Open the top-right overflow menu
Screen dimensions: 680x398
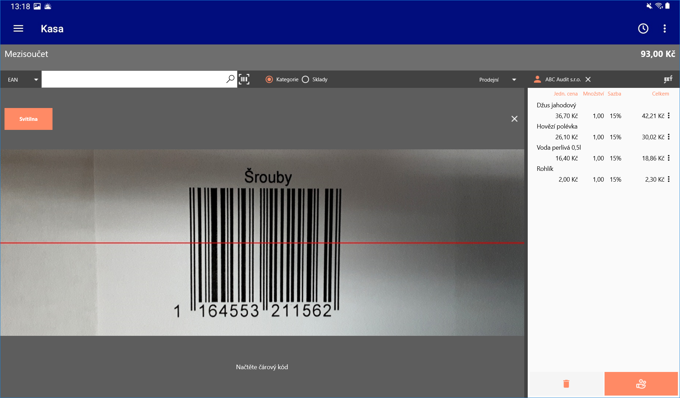click(664, 28)
